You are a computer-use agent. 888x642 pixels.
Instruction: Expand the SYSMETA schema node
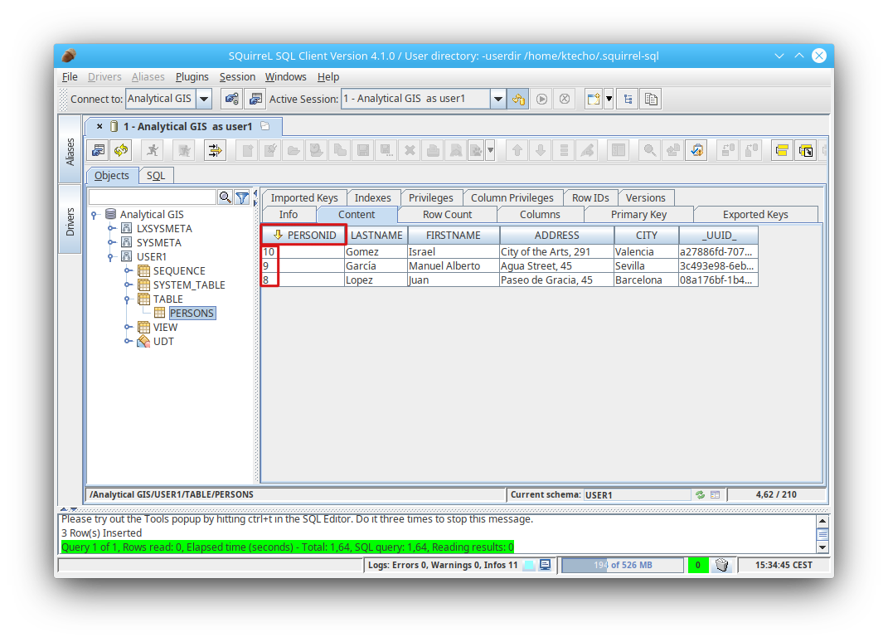click(112, 242)
